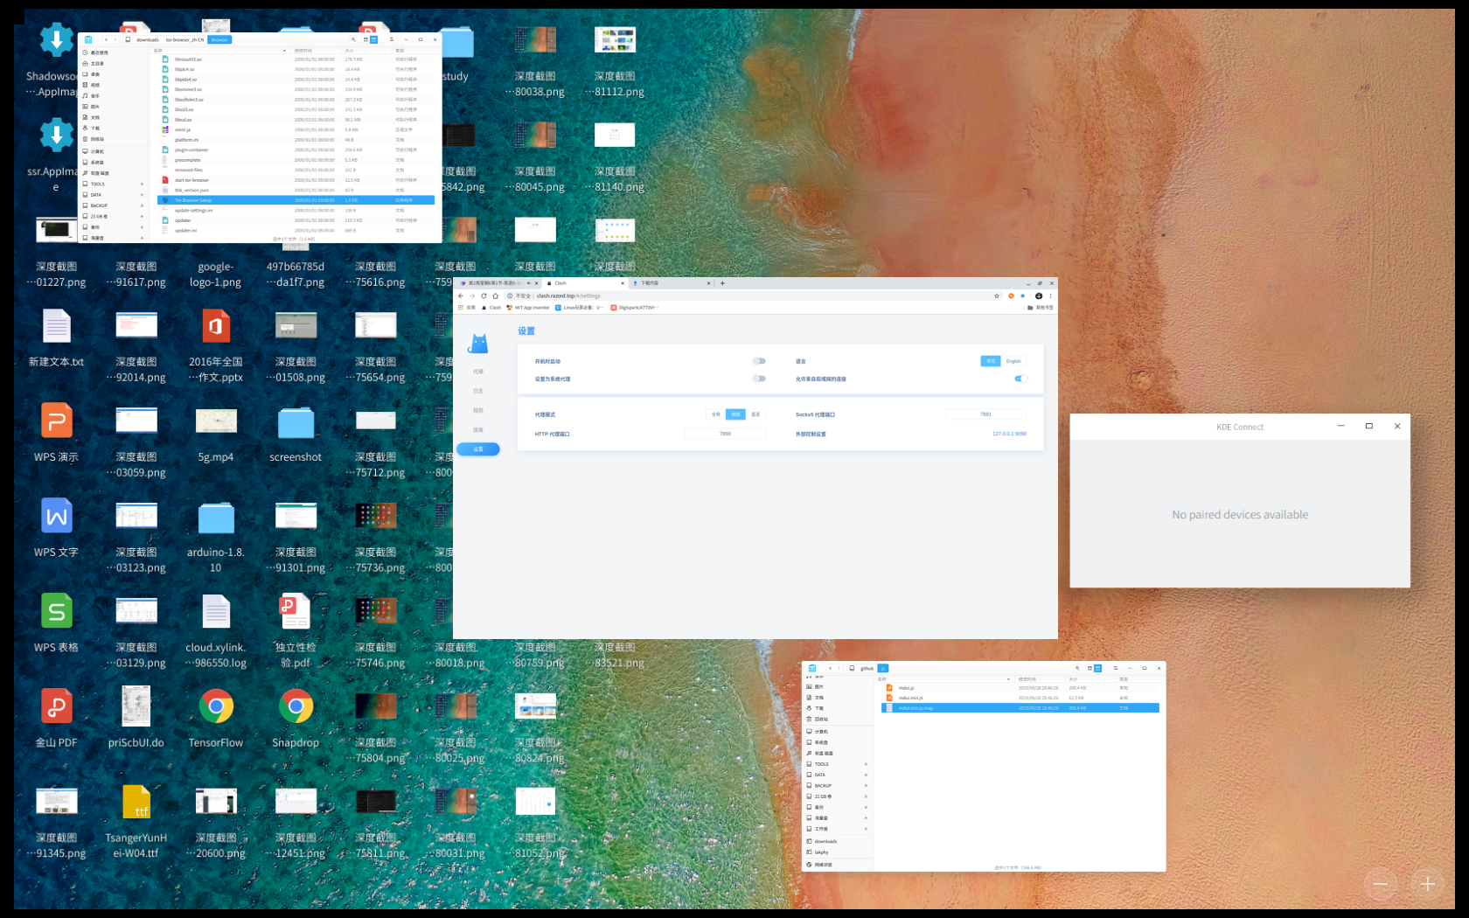The height and width of the screenshot is (918, 1469).
Task: Disable 允许来自局域网的连接 switch
Action: pos(1020,379)
